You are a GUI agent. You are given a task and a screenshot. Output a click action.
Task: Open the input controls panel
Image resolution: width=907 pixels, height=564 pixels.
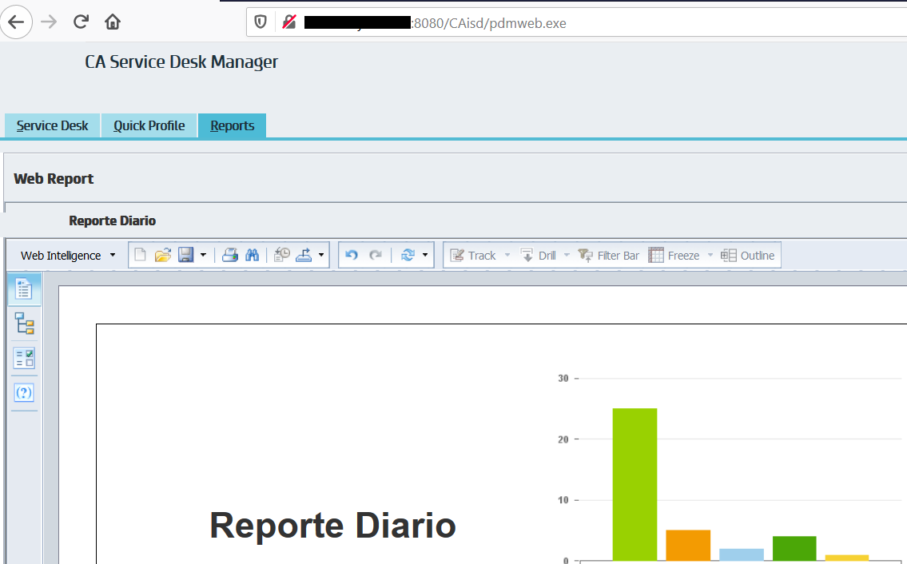(x=24, y=358)
